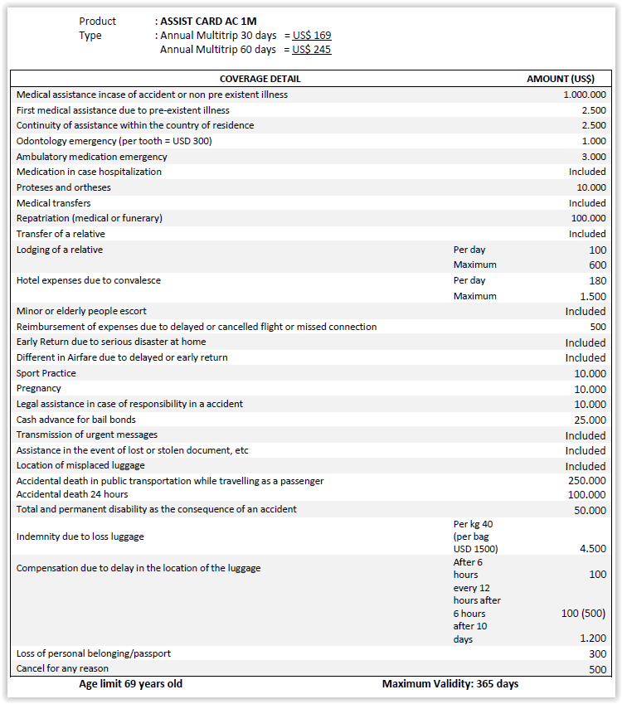622x704 pixels.
Task: Click the 'Odontology emergency' row text
Action: click(114, 141)
